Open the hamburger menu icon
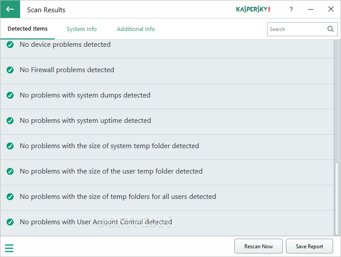 coord(9,248)
